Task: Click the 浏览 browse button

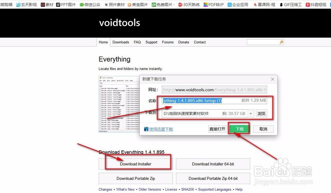Action: coord(261,114)
